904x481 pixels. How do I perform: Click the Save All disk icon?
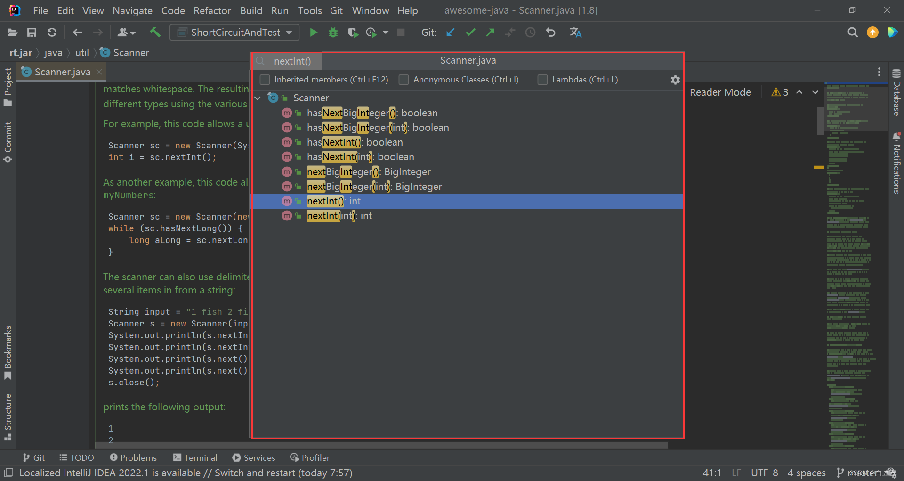(x=32, y=33)
